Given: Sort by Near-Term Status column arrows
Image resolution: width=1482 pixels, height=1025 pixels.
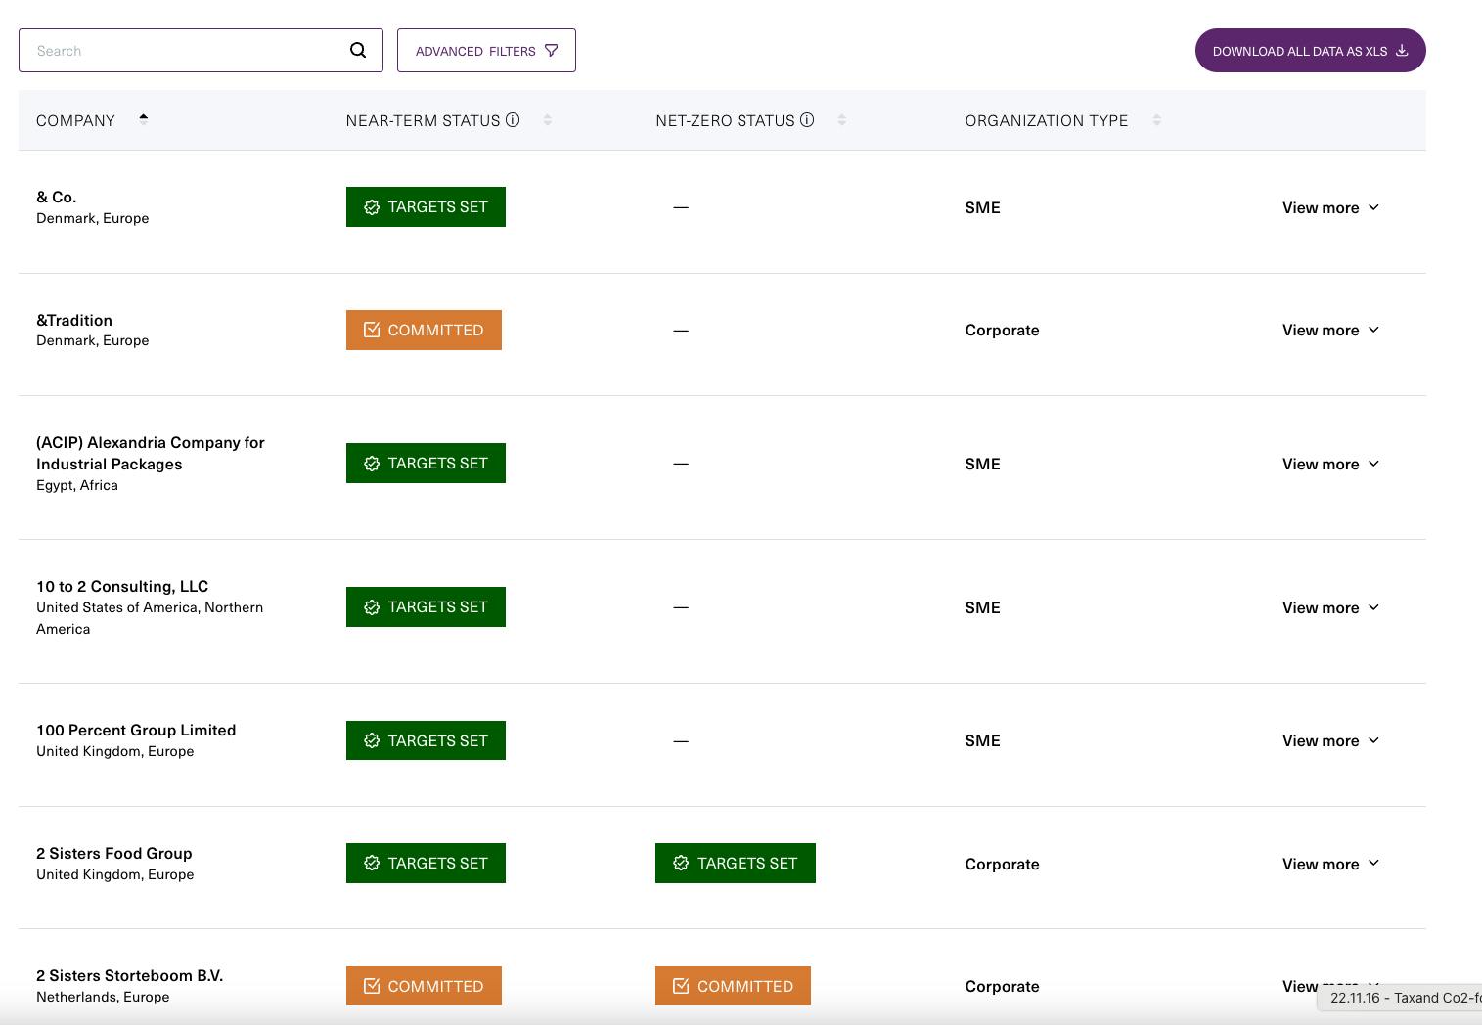Looking at the screenshot, I should coord(548,120).
